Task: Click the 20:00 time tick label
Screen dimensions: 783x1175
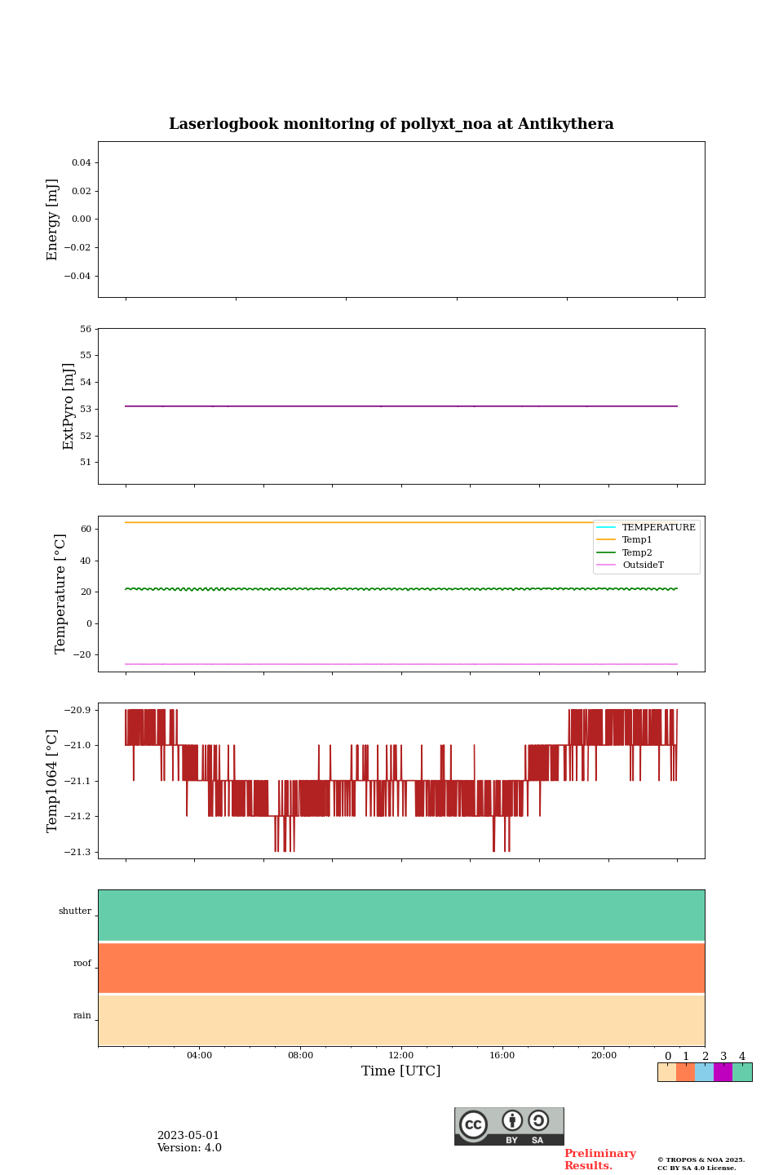Action: (604, 1055)
